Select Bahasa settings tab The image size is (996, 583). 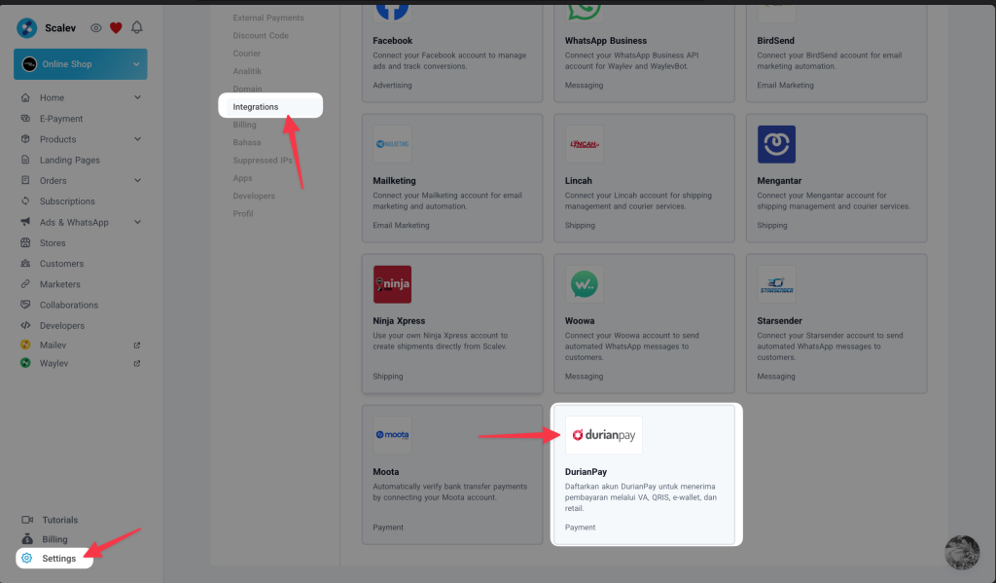point(246,142)
